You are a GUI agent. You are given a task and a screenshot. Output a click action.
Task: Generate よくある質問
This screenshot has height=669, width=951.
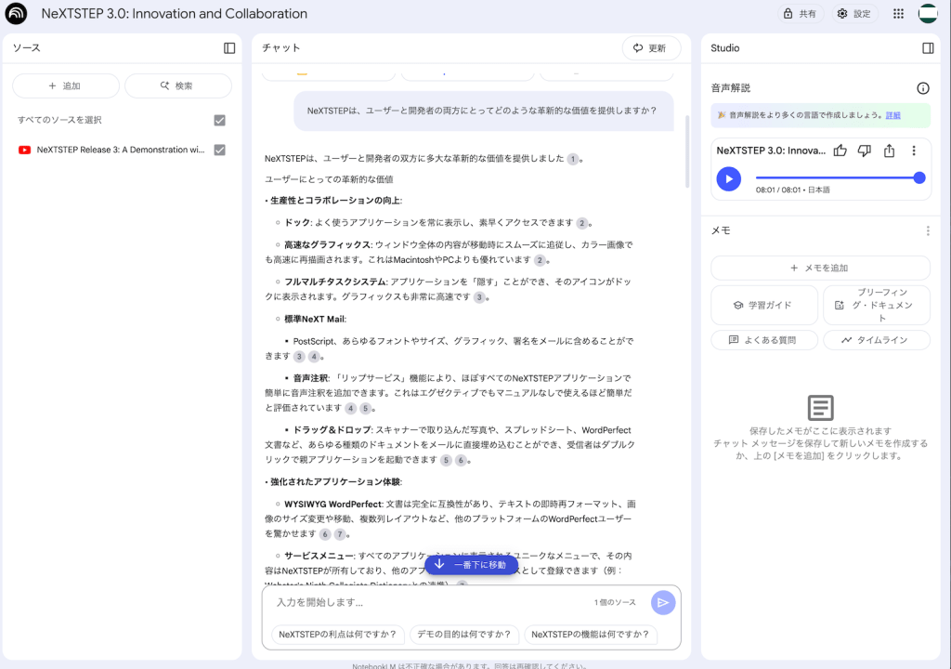[764, 340]
